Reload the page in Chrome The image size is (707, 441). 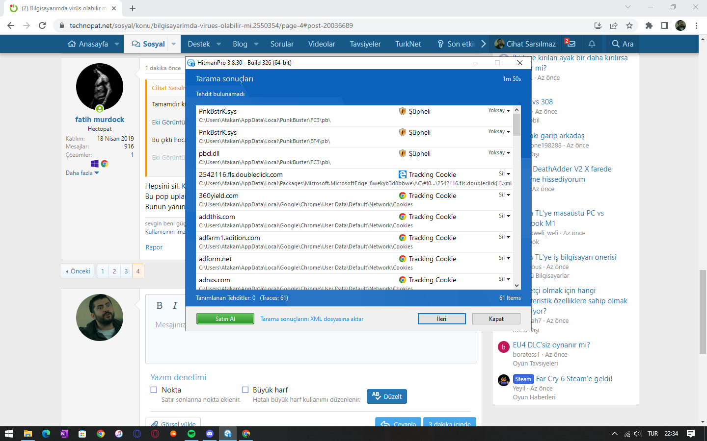42,25
